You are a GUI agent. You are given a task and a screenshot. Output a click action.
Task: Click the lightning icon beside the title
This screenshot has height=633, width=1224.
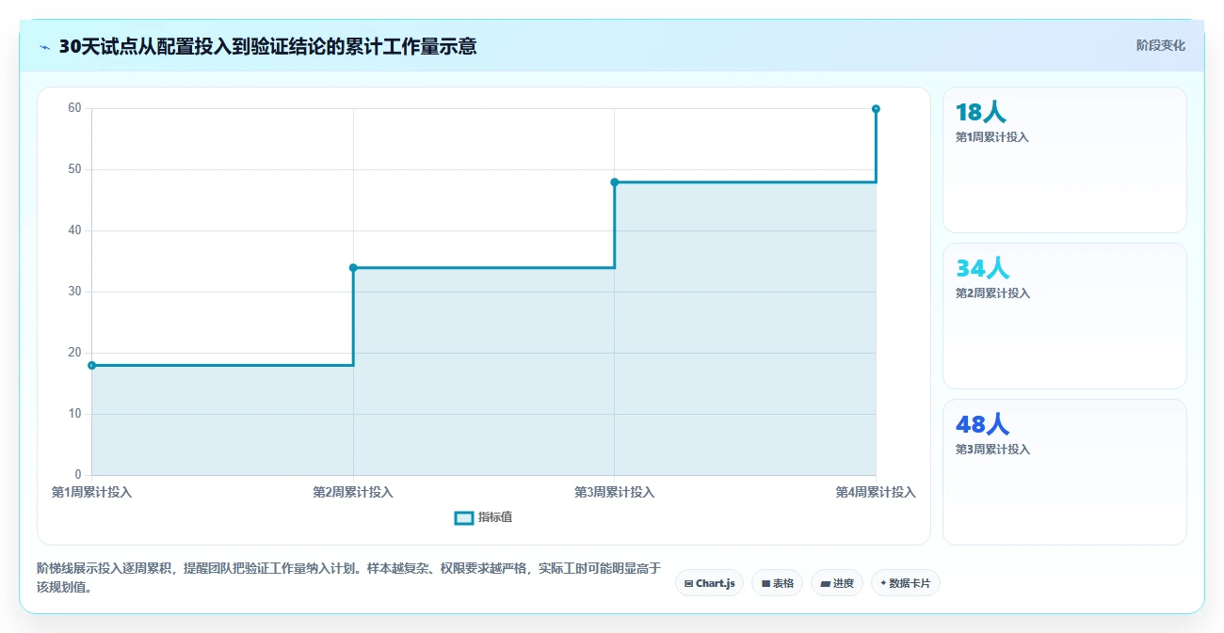pos(44,47)
